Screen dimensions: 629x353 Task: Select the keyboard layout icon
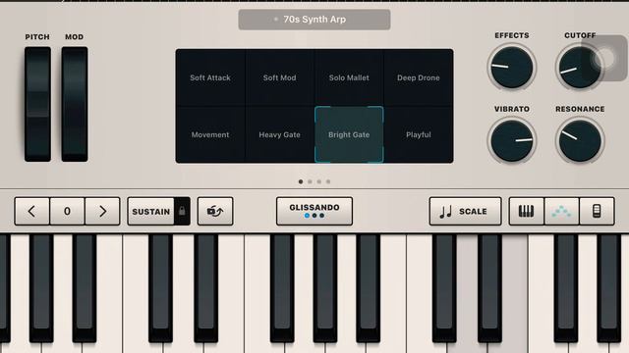tap(527, 211)
